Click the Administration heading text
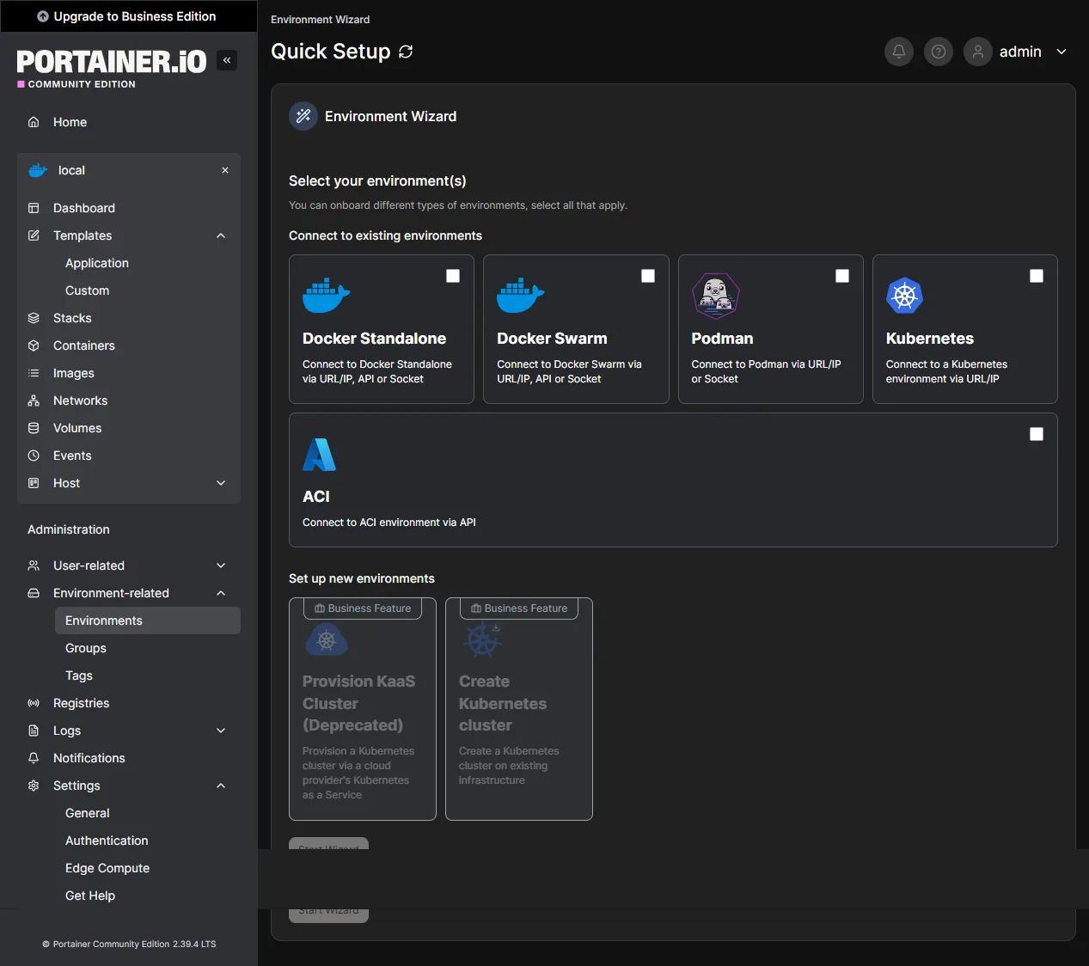The width and height of the screenshot is (1089, 966). coord(69,529)
